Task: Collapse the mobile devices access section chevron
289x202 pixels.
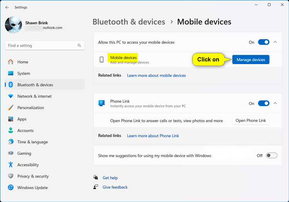Action: pyautogui.click(x=275, y=42)
